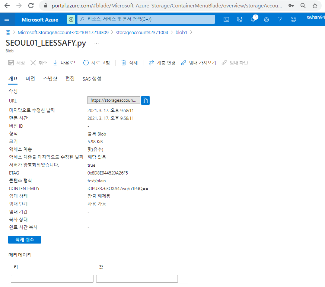Click the 마지막으로 수정한 날짜 label
Viewport: 325px width, 287px height.
32,110
